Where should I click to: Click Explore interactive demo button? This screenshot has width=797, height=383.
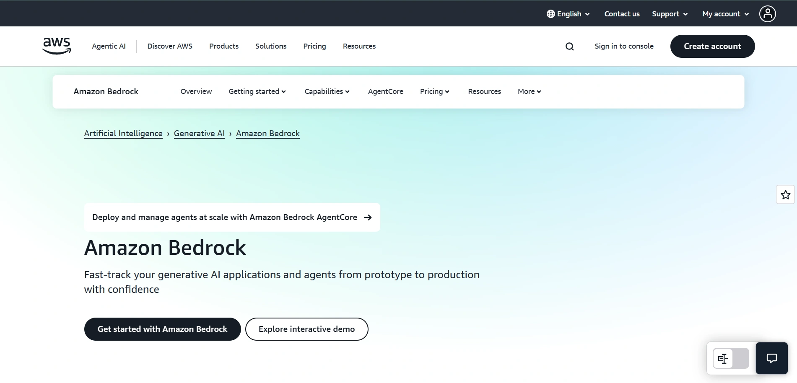coord(306,329)
